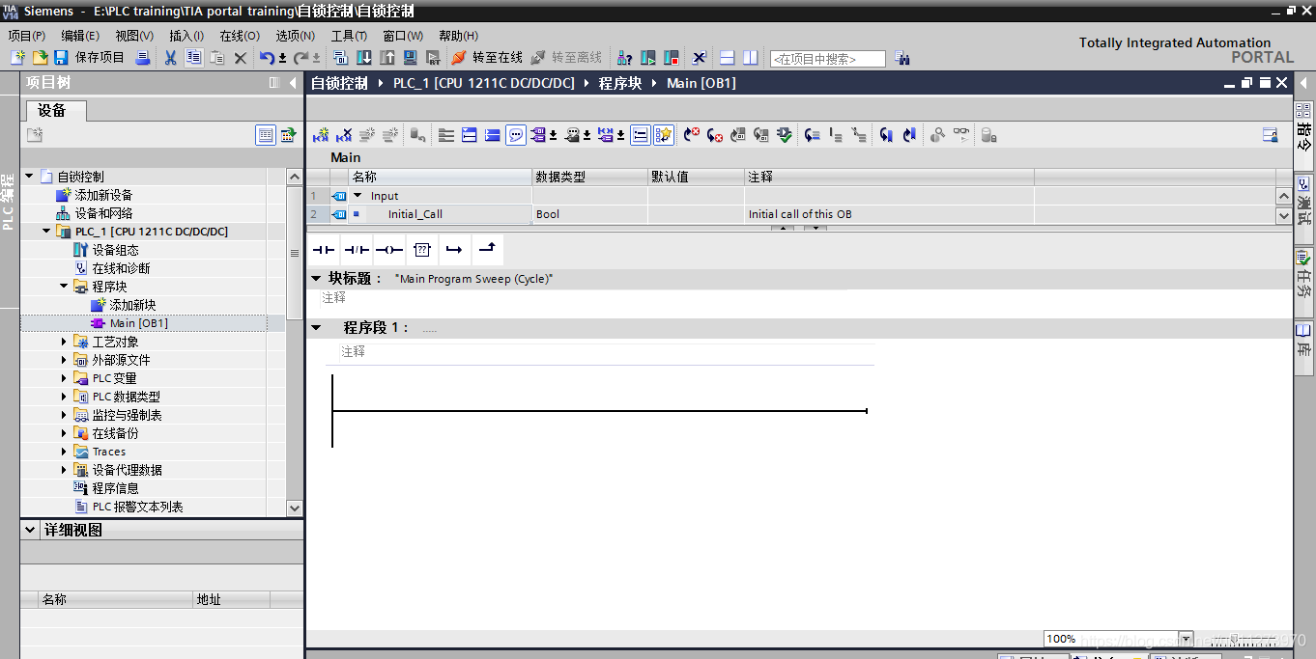Insert network icon in editor toolbar
Screen dimensions: 1316x659
(321, 136)
